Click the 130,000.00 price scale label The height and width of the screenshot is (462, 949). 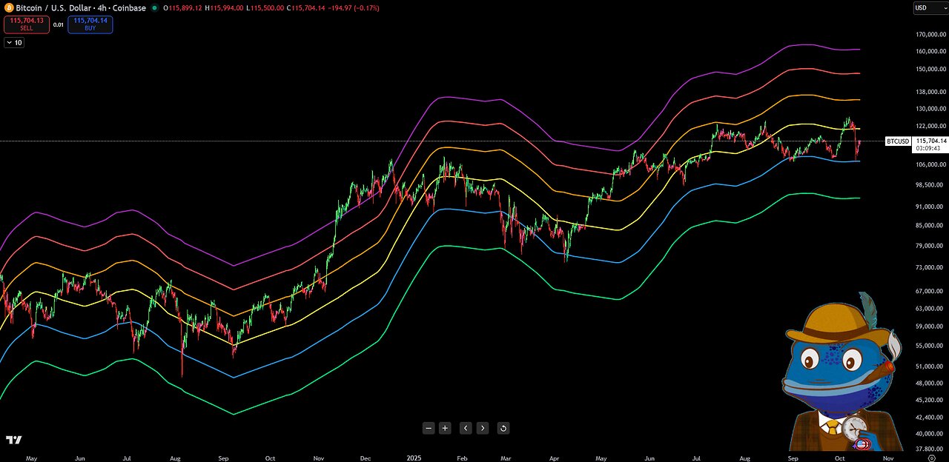point(932,108)
